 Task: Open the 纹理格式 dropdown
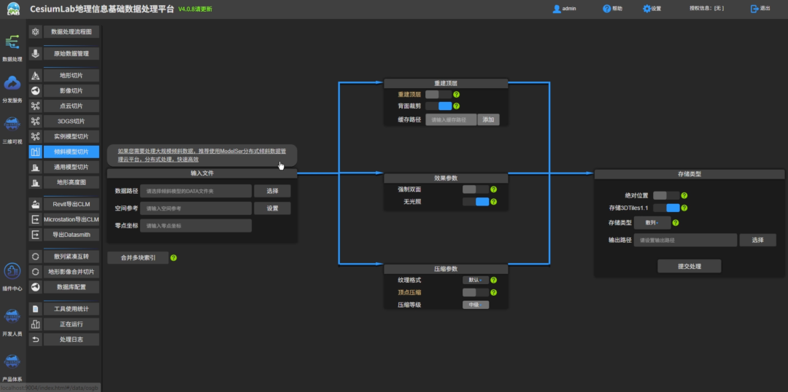point(476,280)
